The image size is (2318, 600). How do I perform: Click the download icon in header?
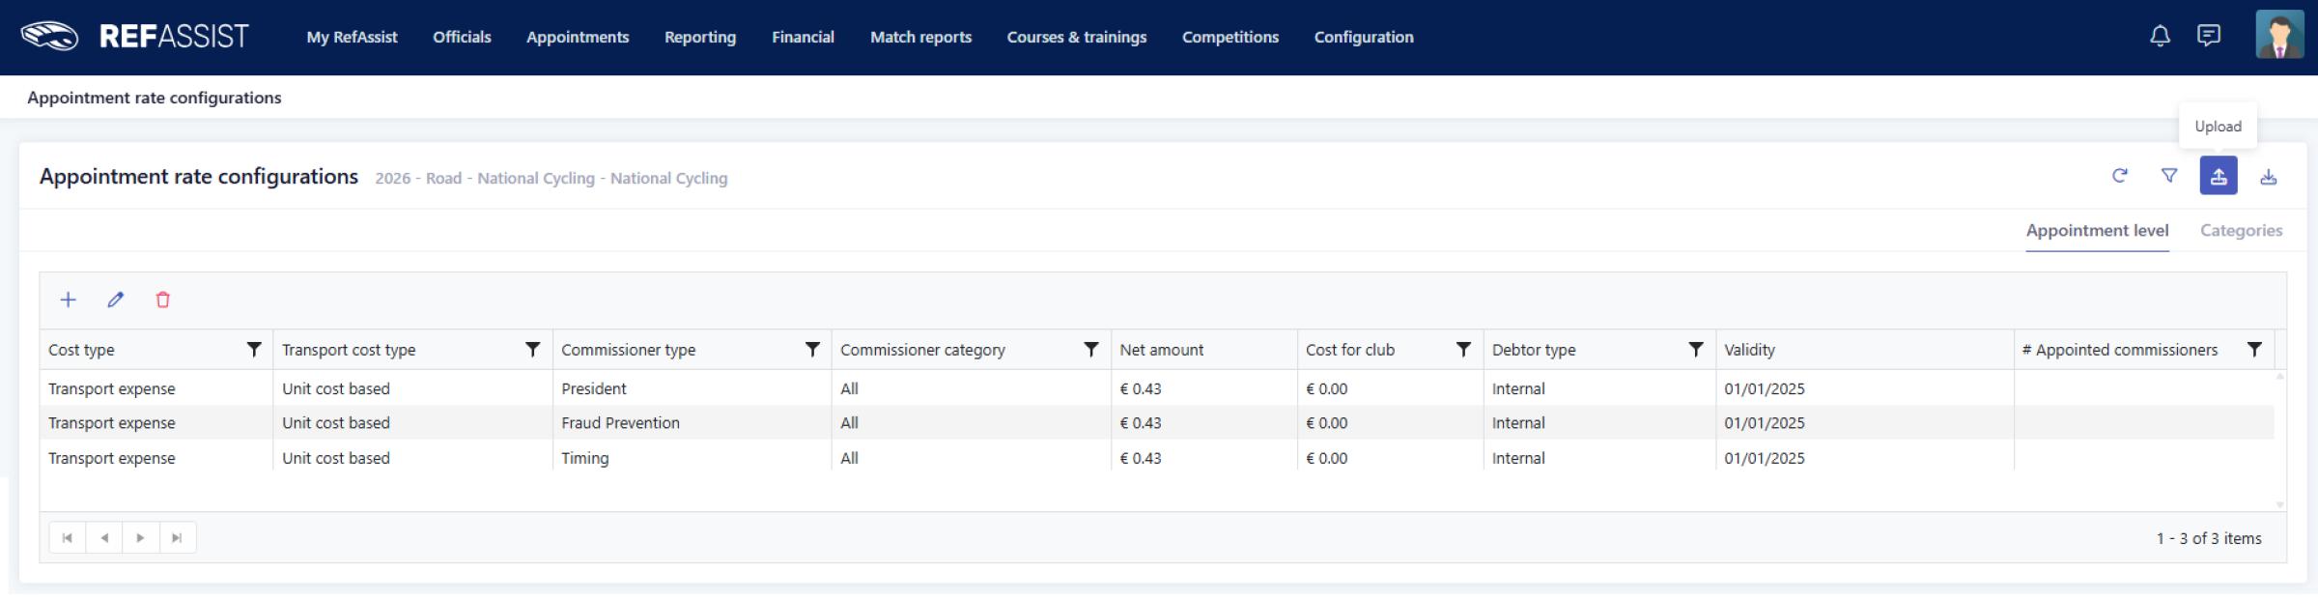point(2268,176)
